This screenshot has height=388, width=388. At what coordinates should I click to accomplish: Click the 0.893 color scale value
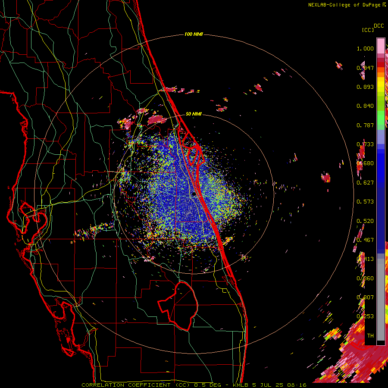point(365,87)
